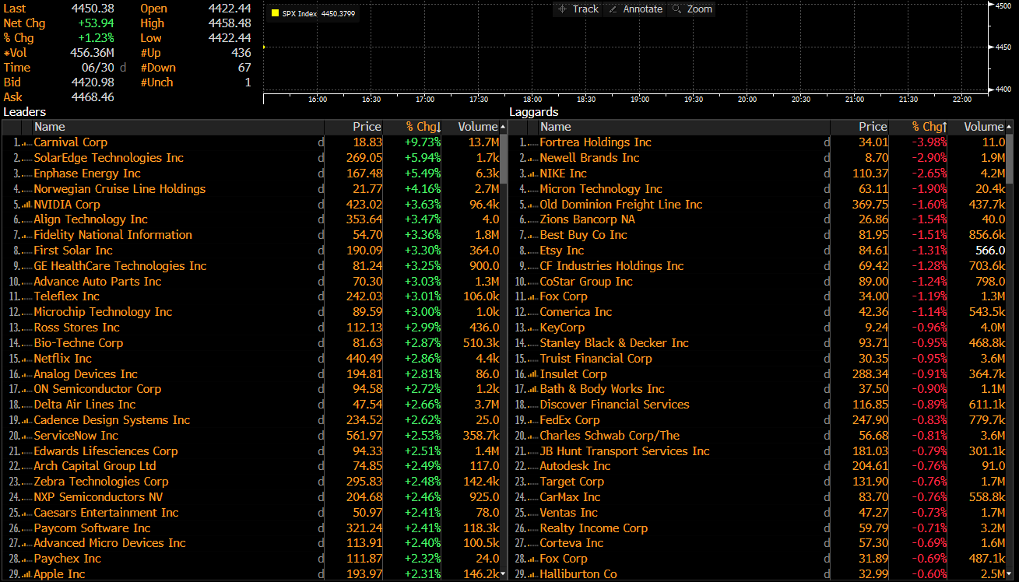Open Delta Air Lines Inc
The image size is (1019, 582).
click(x=84, y=405)
